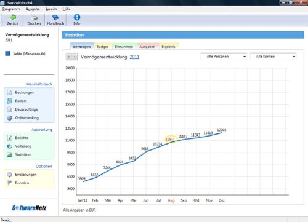Click the 9618 June data label
The width and height of the screenshot is (308, 222).
coord(145,149)
